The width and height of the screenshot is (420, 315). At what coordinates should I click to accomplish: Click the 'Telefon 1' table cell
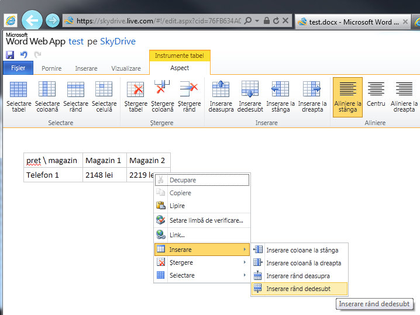pos(53,175)
